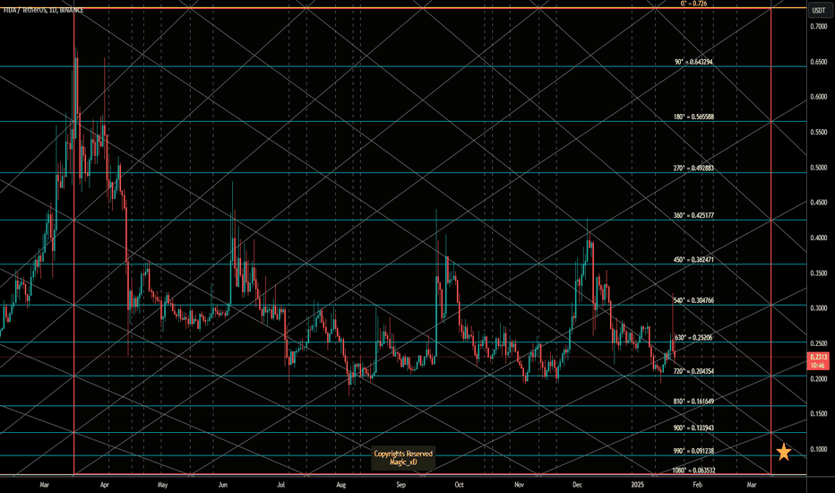Click the 0.5500 price scale value
The height and width of the screenshot is (493, 835).
[x=819, y=132]
